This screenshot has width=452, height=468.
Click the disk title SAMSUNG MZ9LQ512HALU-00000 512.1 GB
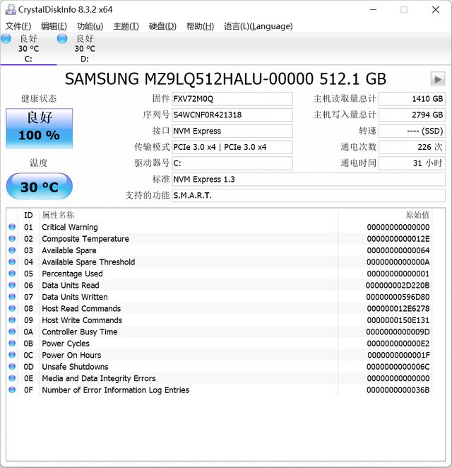(226, 79)
